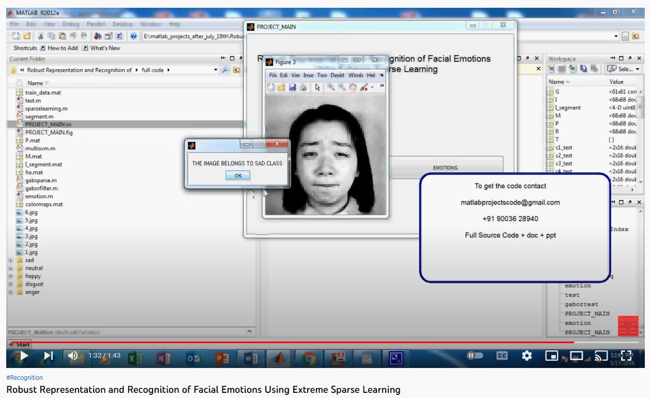Select multisvm.m file
Viewport: 650px width, 398px height.
click(x=40, y=149)
